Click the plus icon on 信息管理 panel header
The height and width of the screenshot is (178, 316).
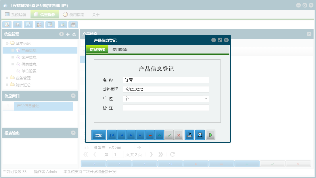click(67, 34)
